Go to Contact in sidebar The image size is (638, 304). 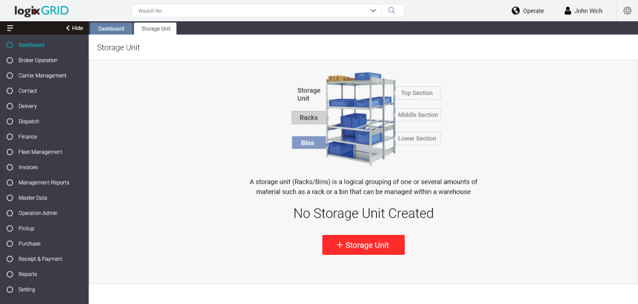click(x=28, y=91)
